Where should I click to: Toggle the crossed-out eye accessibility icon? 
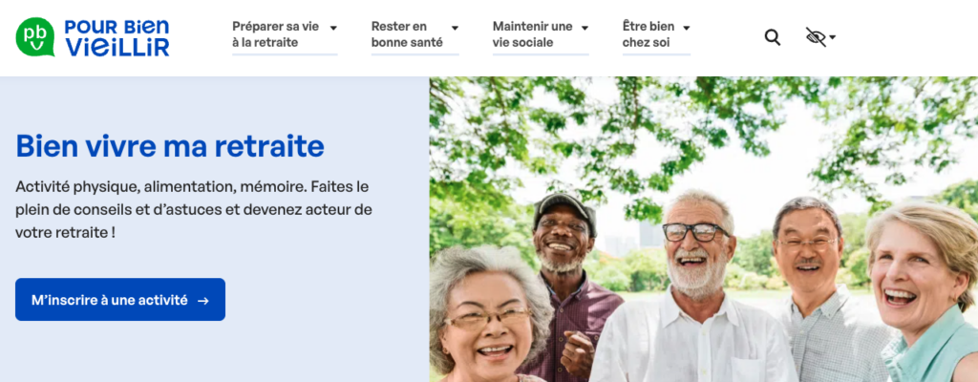pyautogui.click(x=816, y=37)
